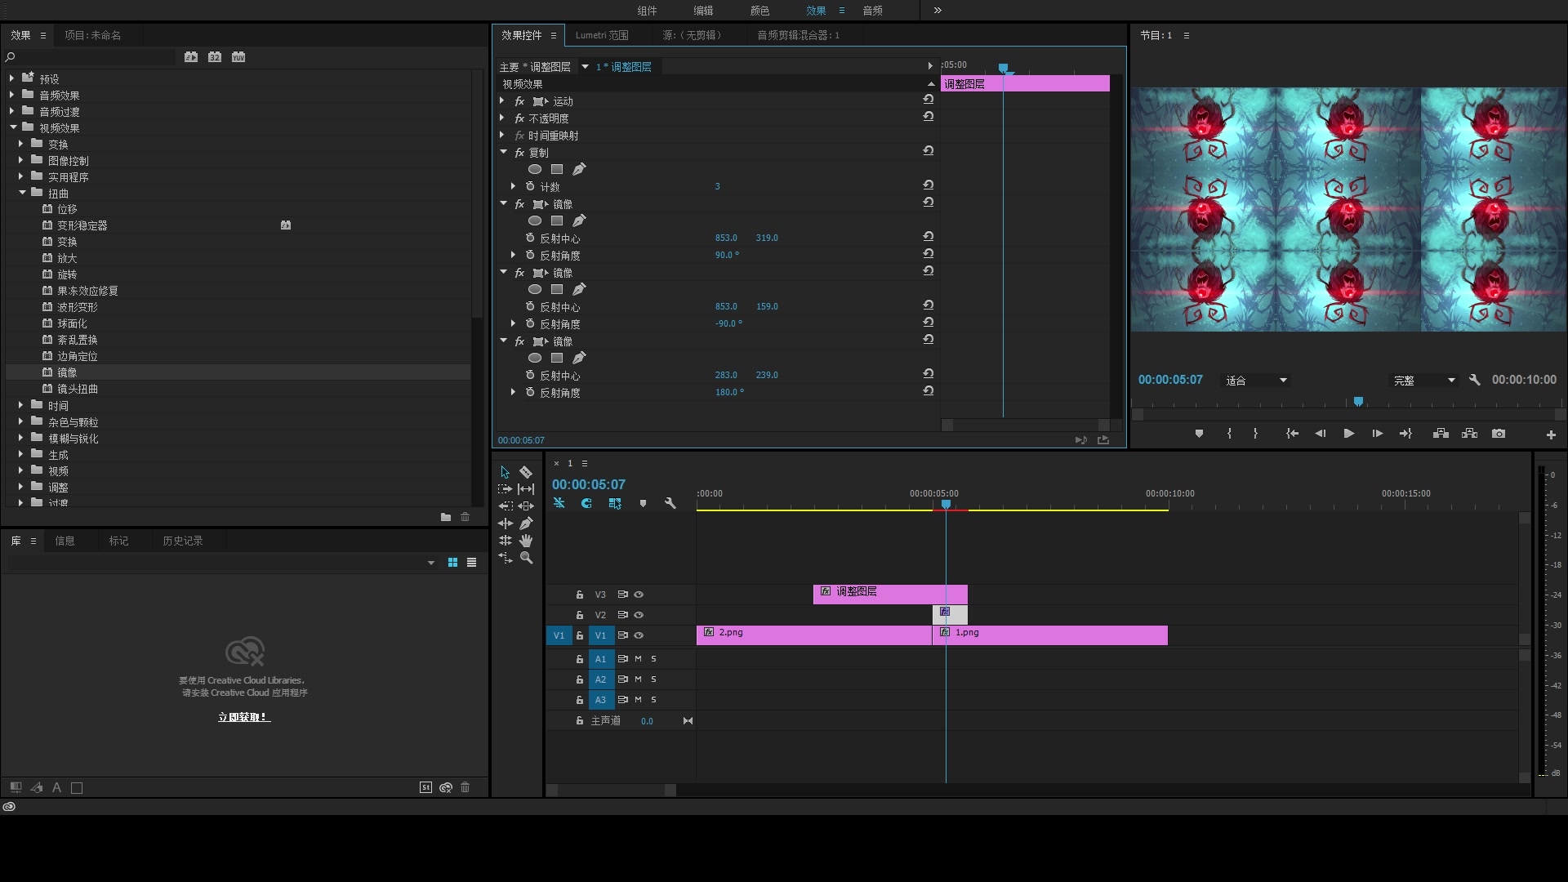
Task: Click Export Frame camera icon
Action: point(1499,434)
